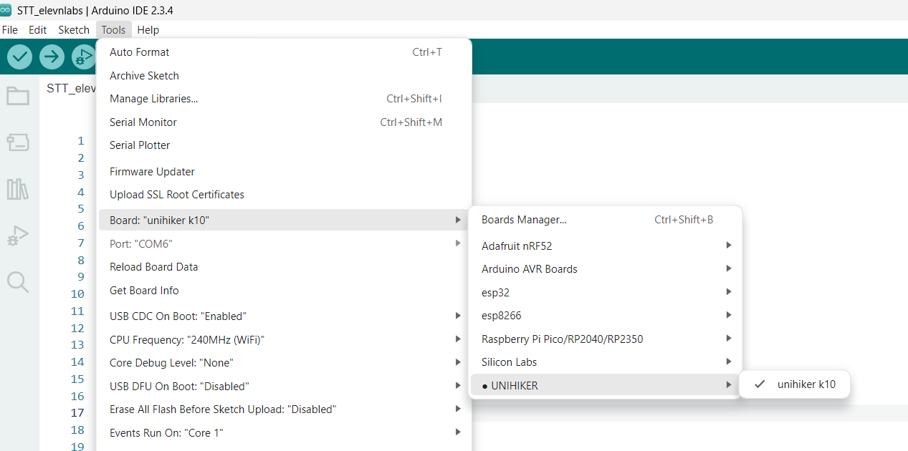The width and height of the screenshot is (908, 451).
Task: Expand Arduino AVR Boards list
Action: [x=605, y=269]
